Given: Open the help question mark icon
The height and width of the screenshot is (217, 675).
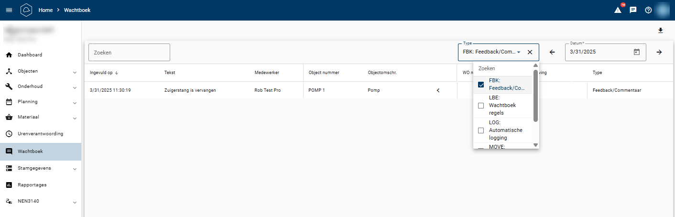Looking at the screenshot, I should (x=648, y=10).
